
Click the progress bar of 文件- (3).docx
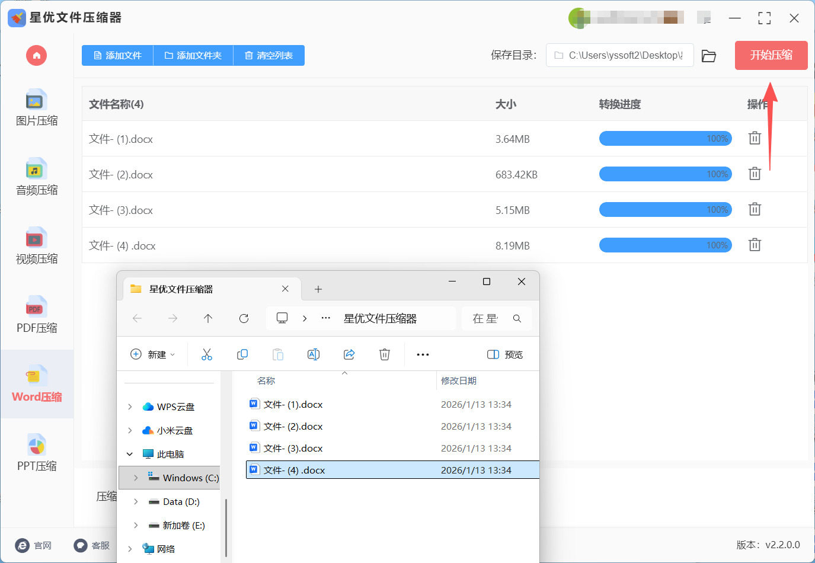(665, 210)
